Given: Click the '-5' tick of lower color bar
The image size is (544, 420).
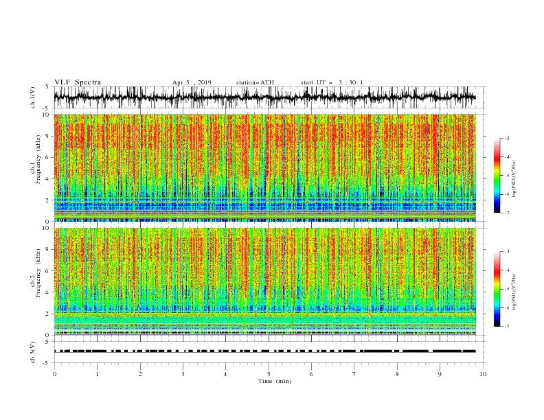Looking at the screenshot, I should pos(506,289).
